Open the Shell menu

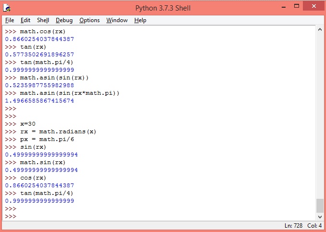[x=43, y=20]
